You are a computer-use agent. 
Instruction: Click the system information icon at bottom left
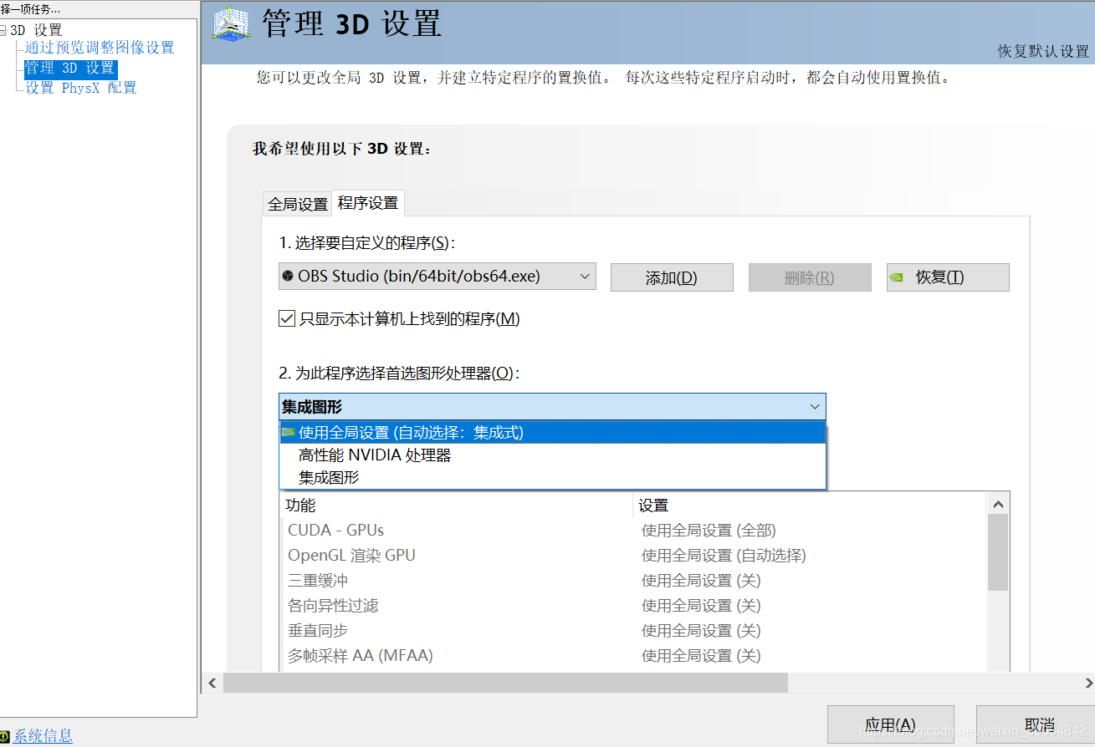click(5, 736)
